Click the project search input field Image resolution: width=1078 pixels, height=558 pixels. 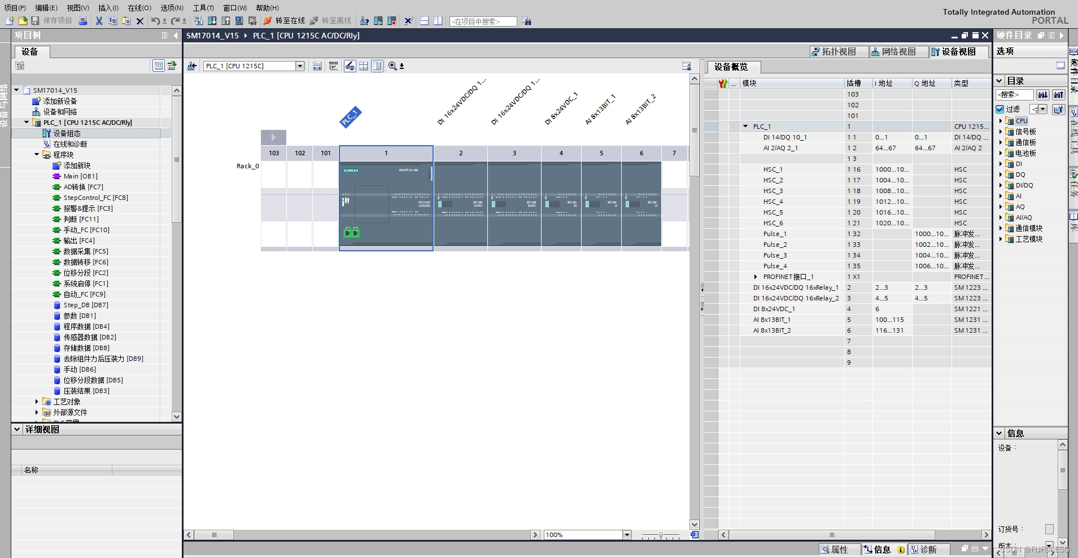pos(483,21)
